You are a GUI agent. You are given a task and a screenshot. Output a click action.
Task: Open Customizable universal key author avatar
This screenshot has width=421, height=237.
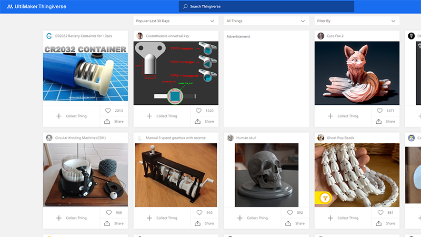coord(139,36)
